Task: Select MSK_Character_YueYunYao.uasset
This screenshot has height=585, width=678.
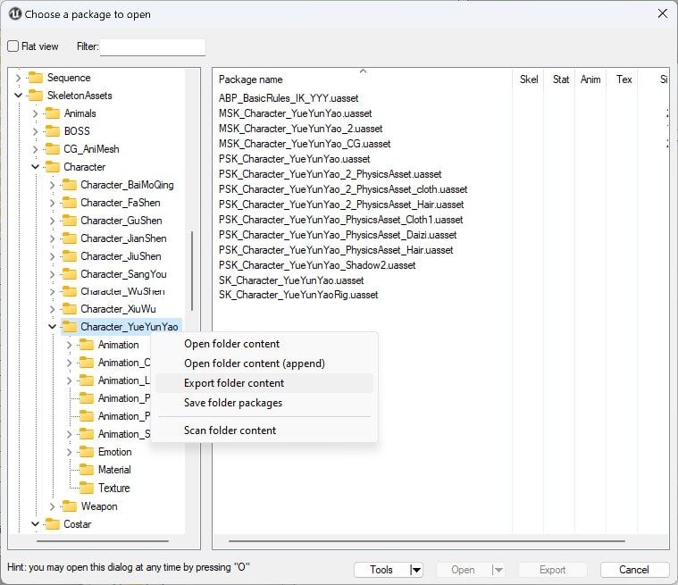Action: (296, 113)
